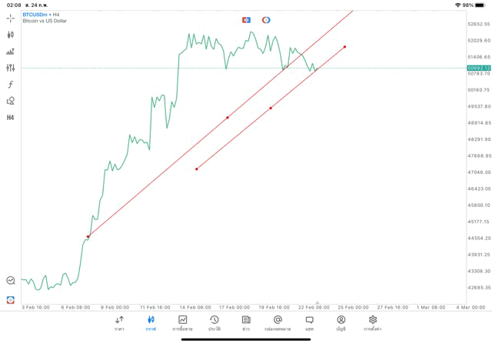This screenshot has height=344, width=492.
Task: Tap the one-click trading icon in sidebar
Action: (11, 300)
